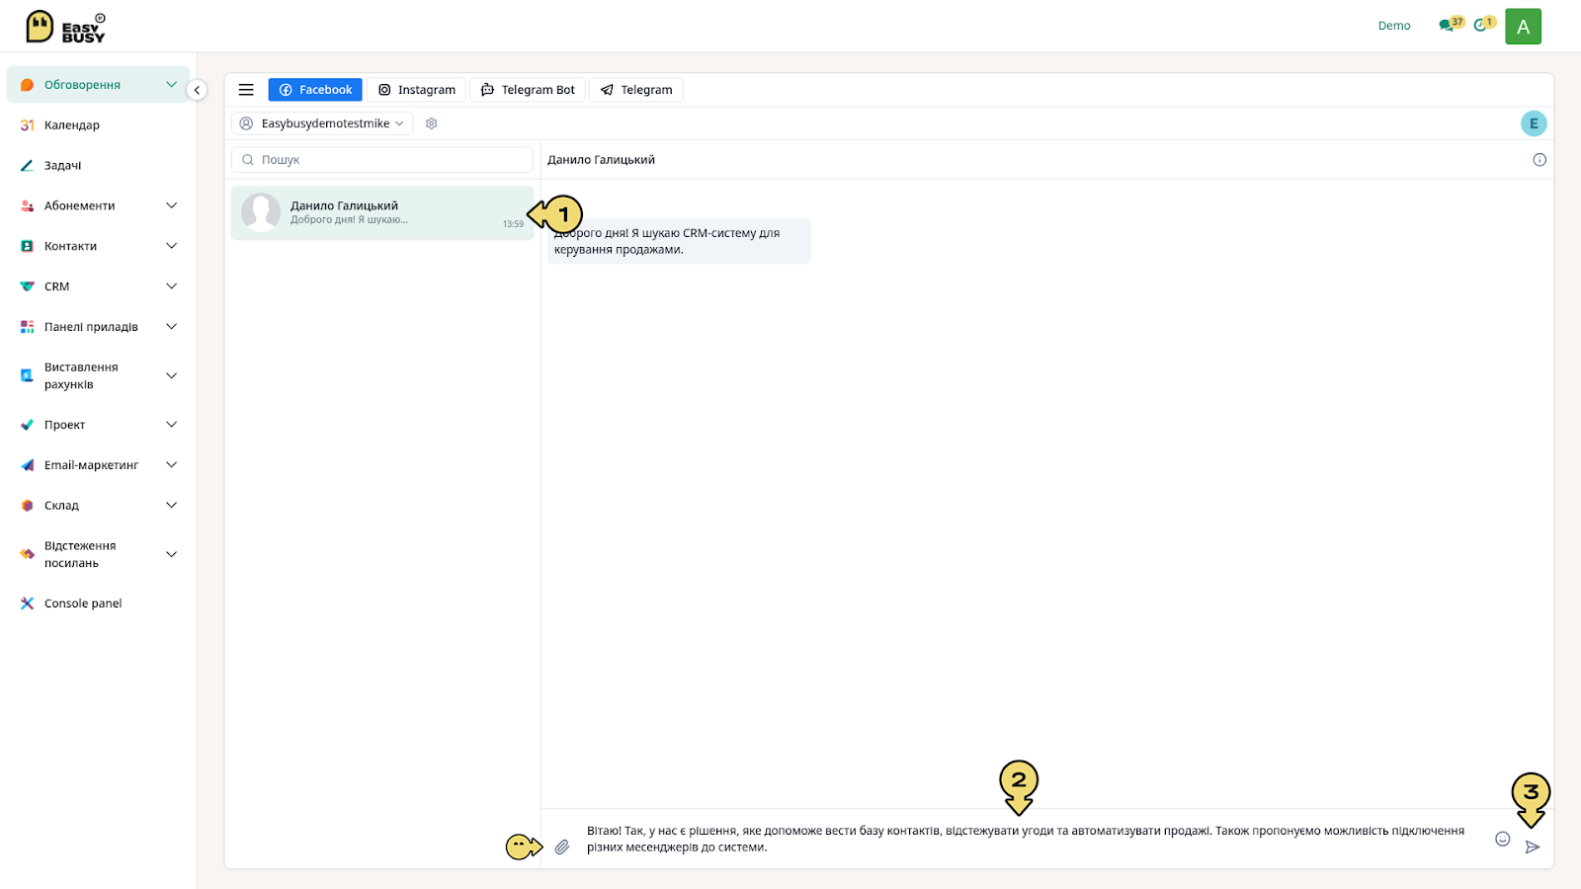Click the Проект checkmark icon

[28, 425]
